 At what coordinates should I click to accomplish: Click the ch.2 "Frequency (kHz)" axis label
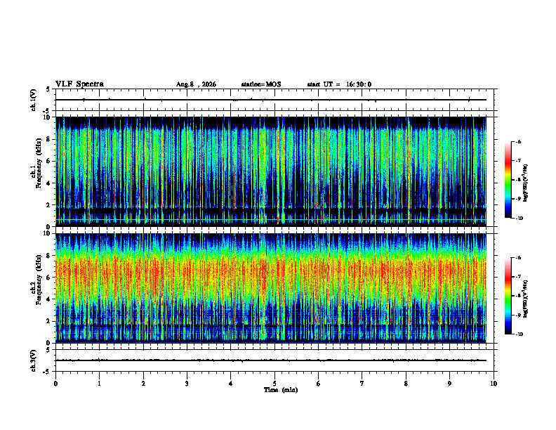39,280
